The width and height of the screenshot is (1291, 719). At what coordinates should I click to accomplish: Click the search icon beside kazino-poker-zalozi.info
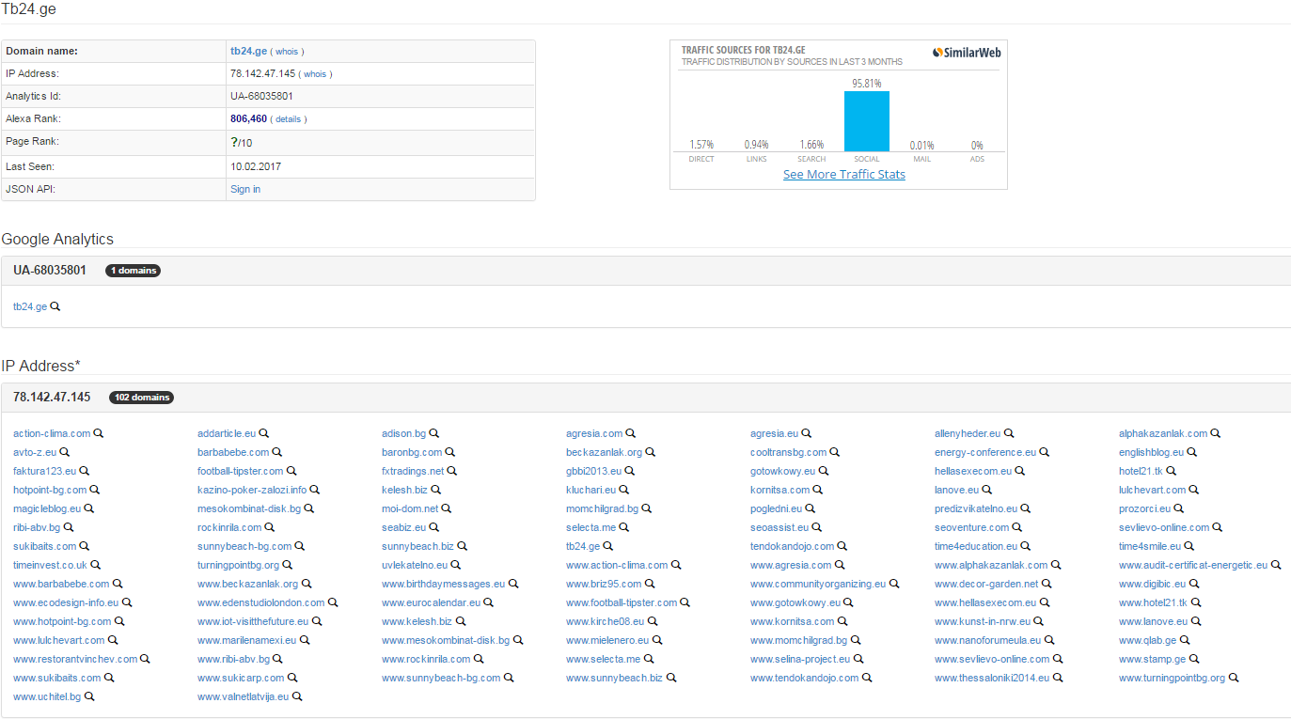[x=315, y=490]
